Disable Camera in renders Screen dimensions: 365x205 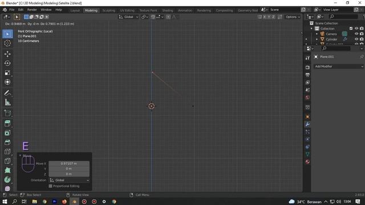click(362, 34)
